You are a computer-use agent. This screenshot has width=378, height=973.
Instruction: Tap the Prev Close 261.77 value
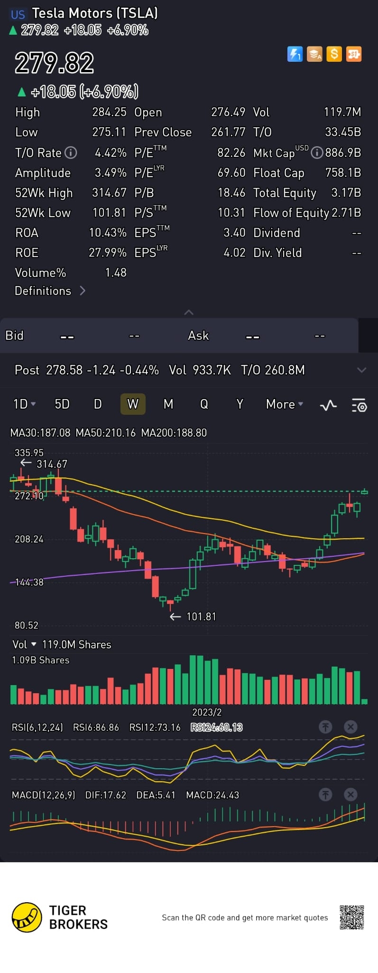228,132
